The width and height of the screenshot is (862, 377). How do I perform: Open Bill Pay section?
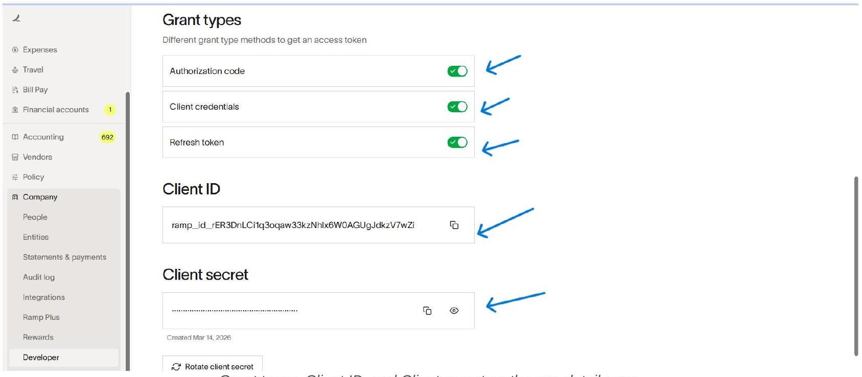pyautogui.click(x=35, y=90)
